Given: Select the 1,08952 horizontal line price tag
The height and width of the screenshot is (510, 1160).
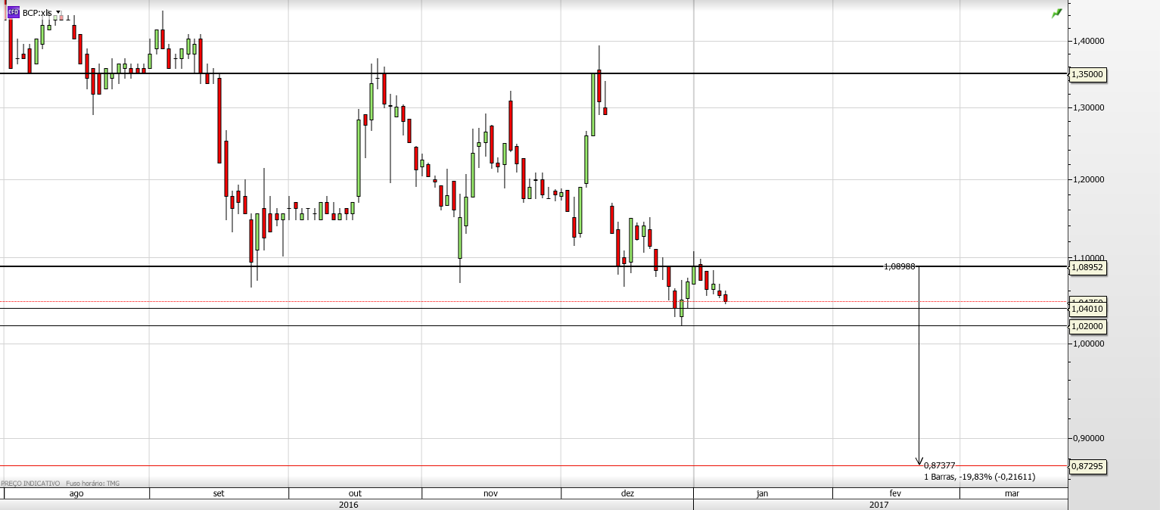Looking at the screenshot, I should [x=1088, y=267].
